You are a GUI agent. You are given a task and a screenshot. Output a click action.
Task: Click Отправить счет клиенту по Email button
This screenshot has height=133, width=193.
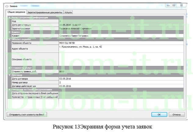[x=27, y=115]
